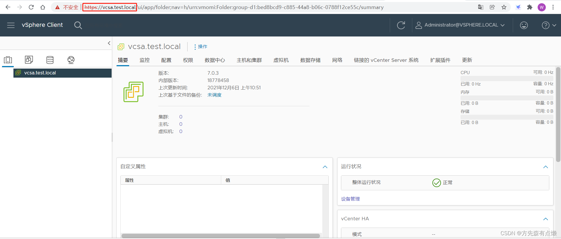The height and width of the screenshot is (239, 561).
Task: Click the 设备管理 link
Action: 350,199
